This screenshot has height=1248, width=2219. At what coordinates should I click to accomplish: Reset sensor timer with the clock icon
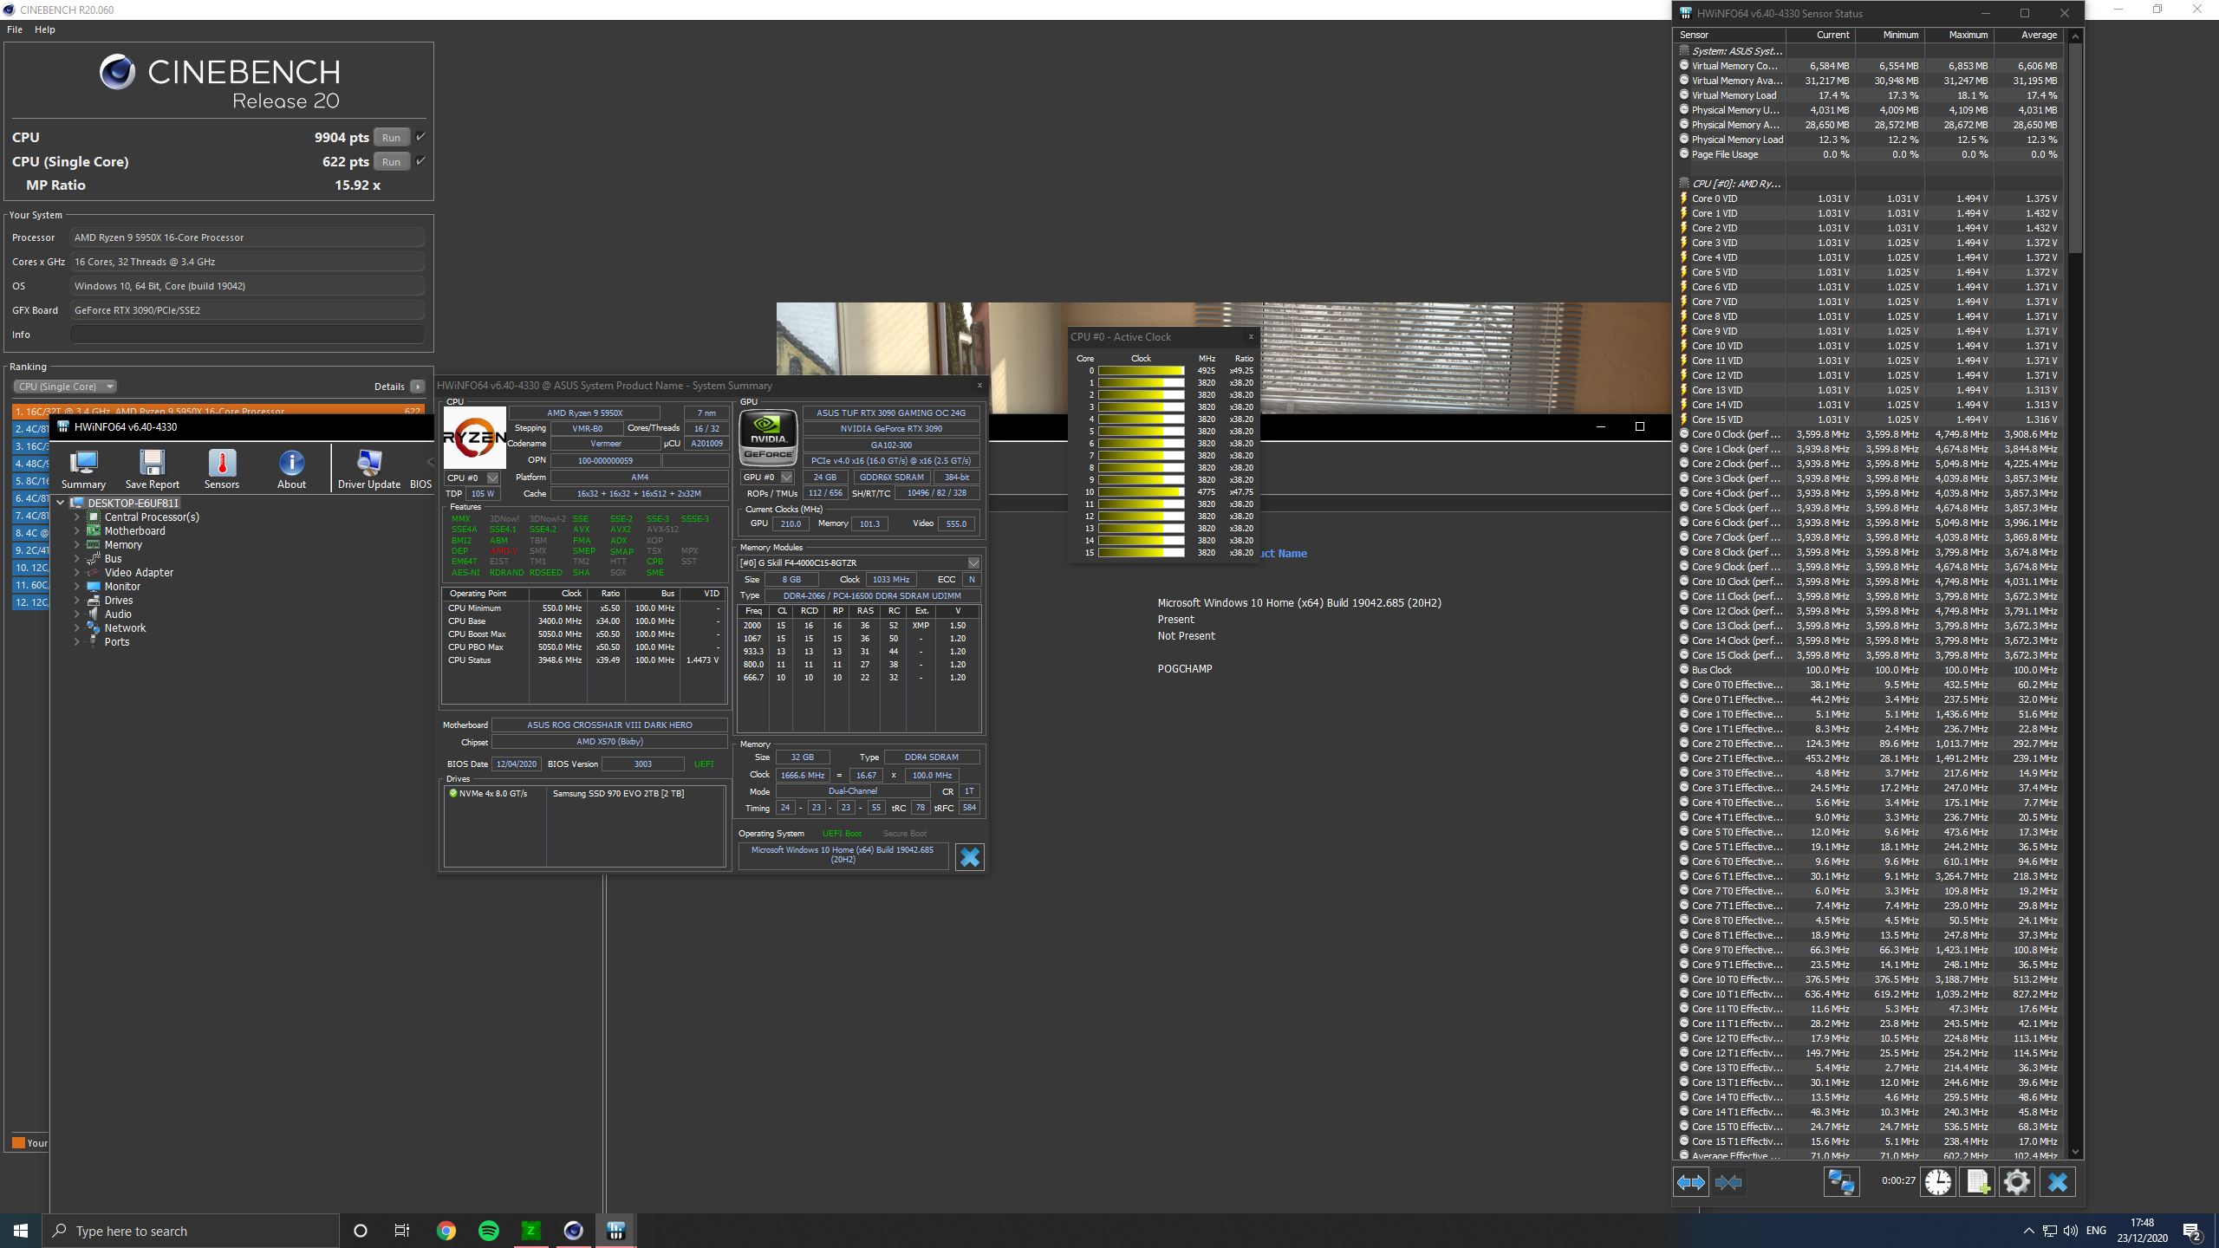coord(1938,1182)
